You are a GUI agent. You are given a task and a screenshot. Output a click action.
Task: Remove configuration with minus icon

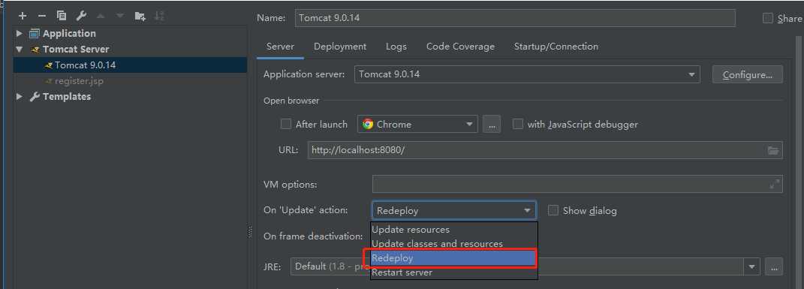[x=42, y=16]
